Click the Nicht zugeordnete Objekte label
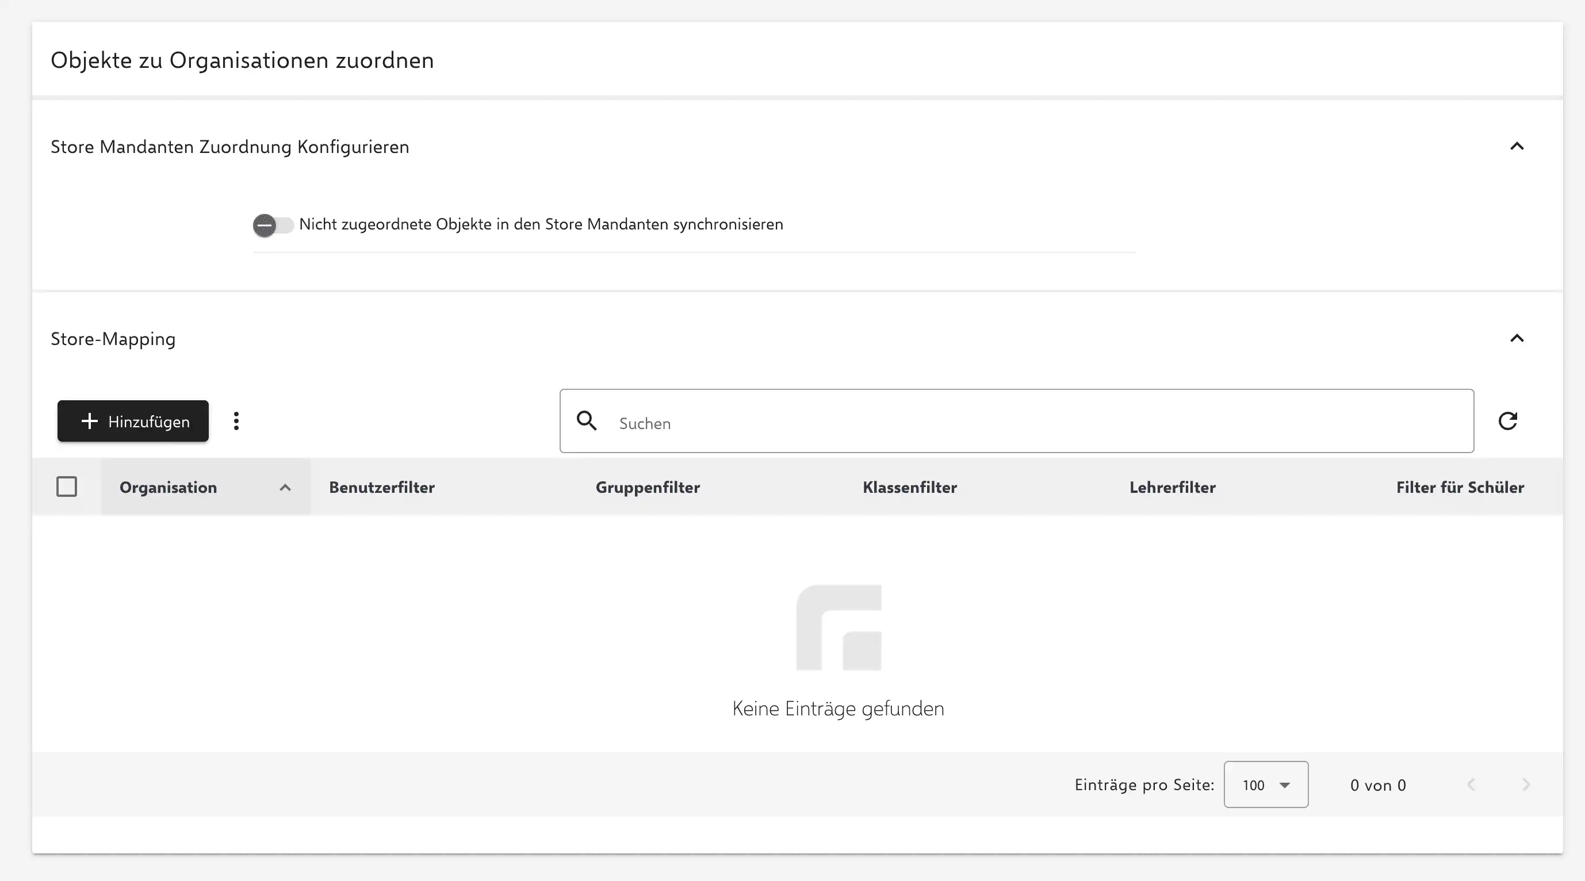1585x881 pixels. [x=541, y=224]
